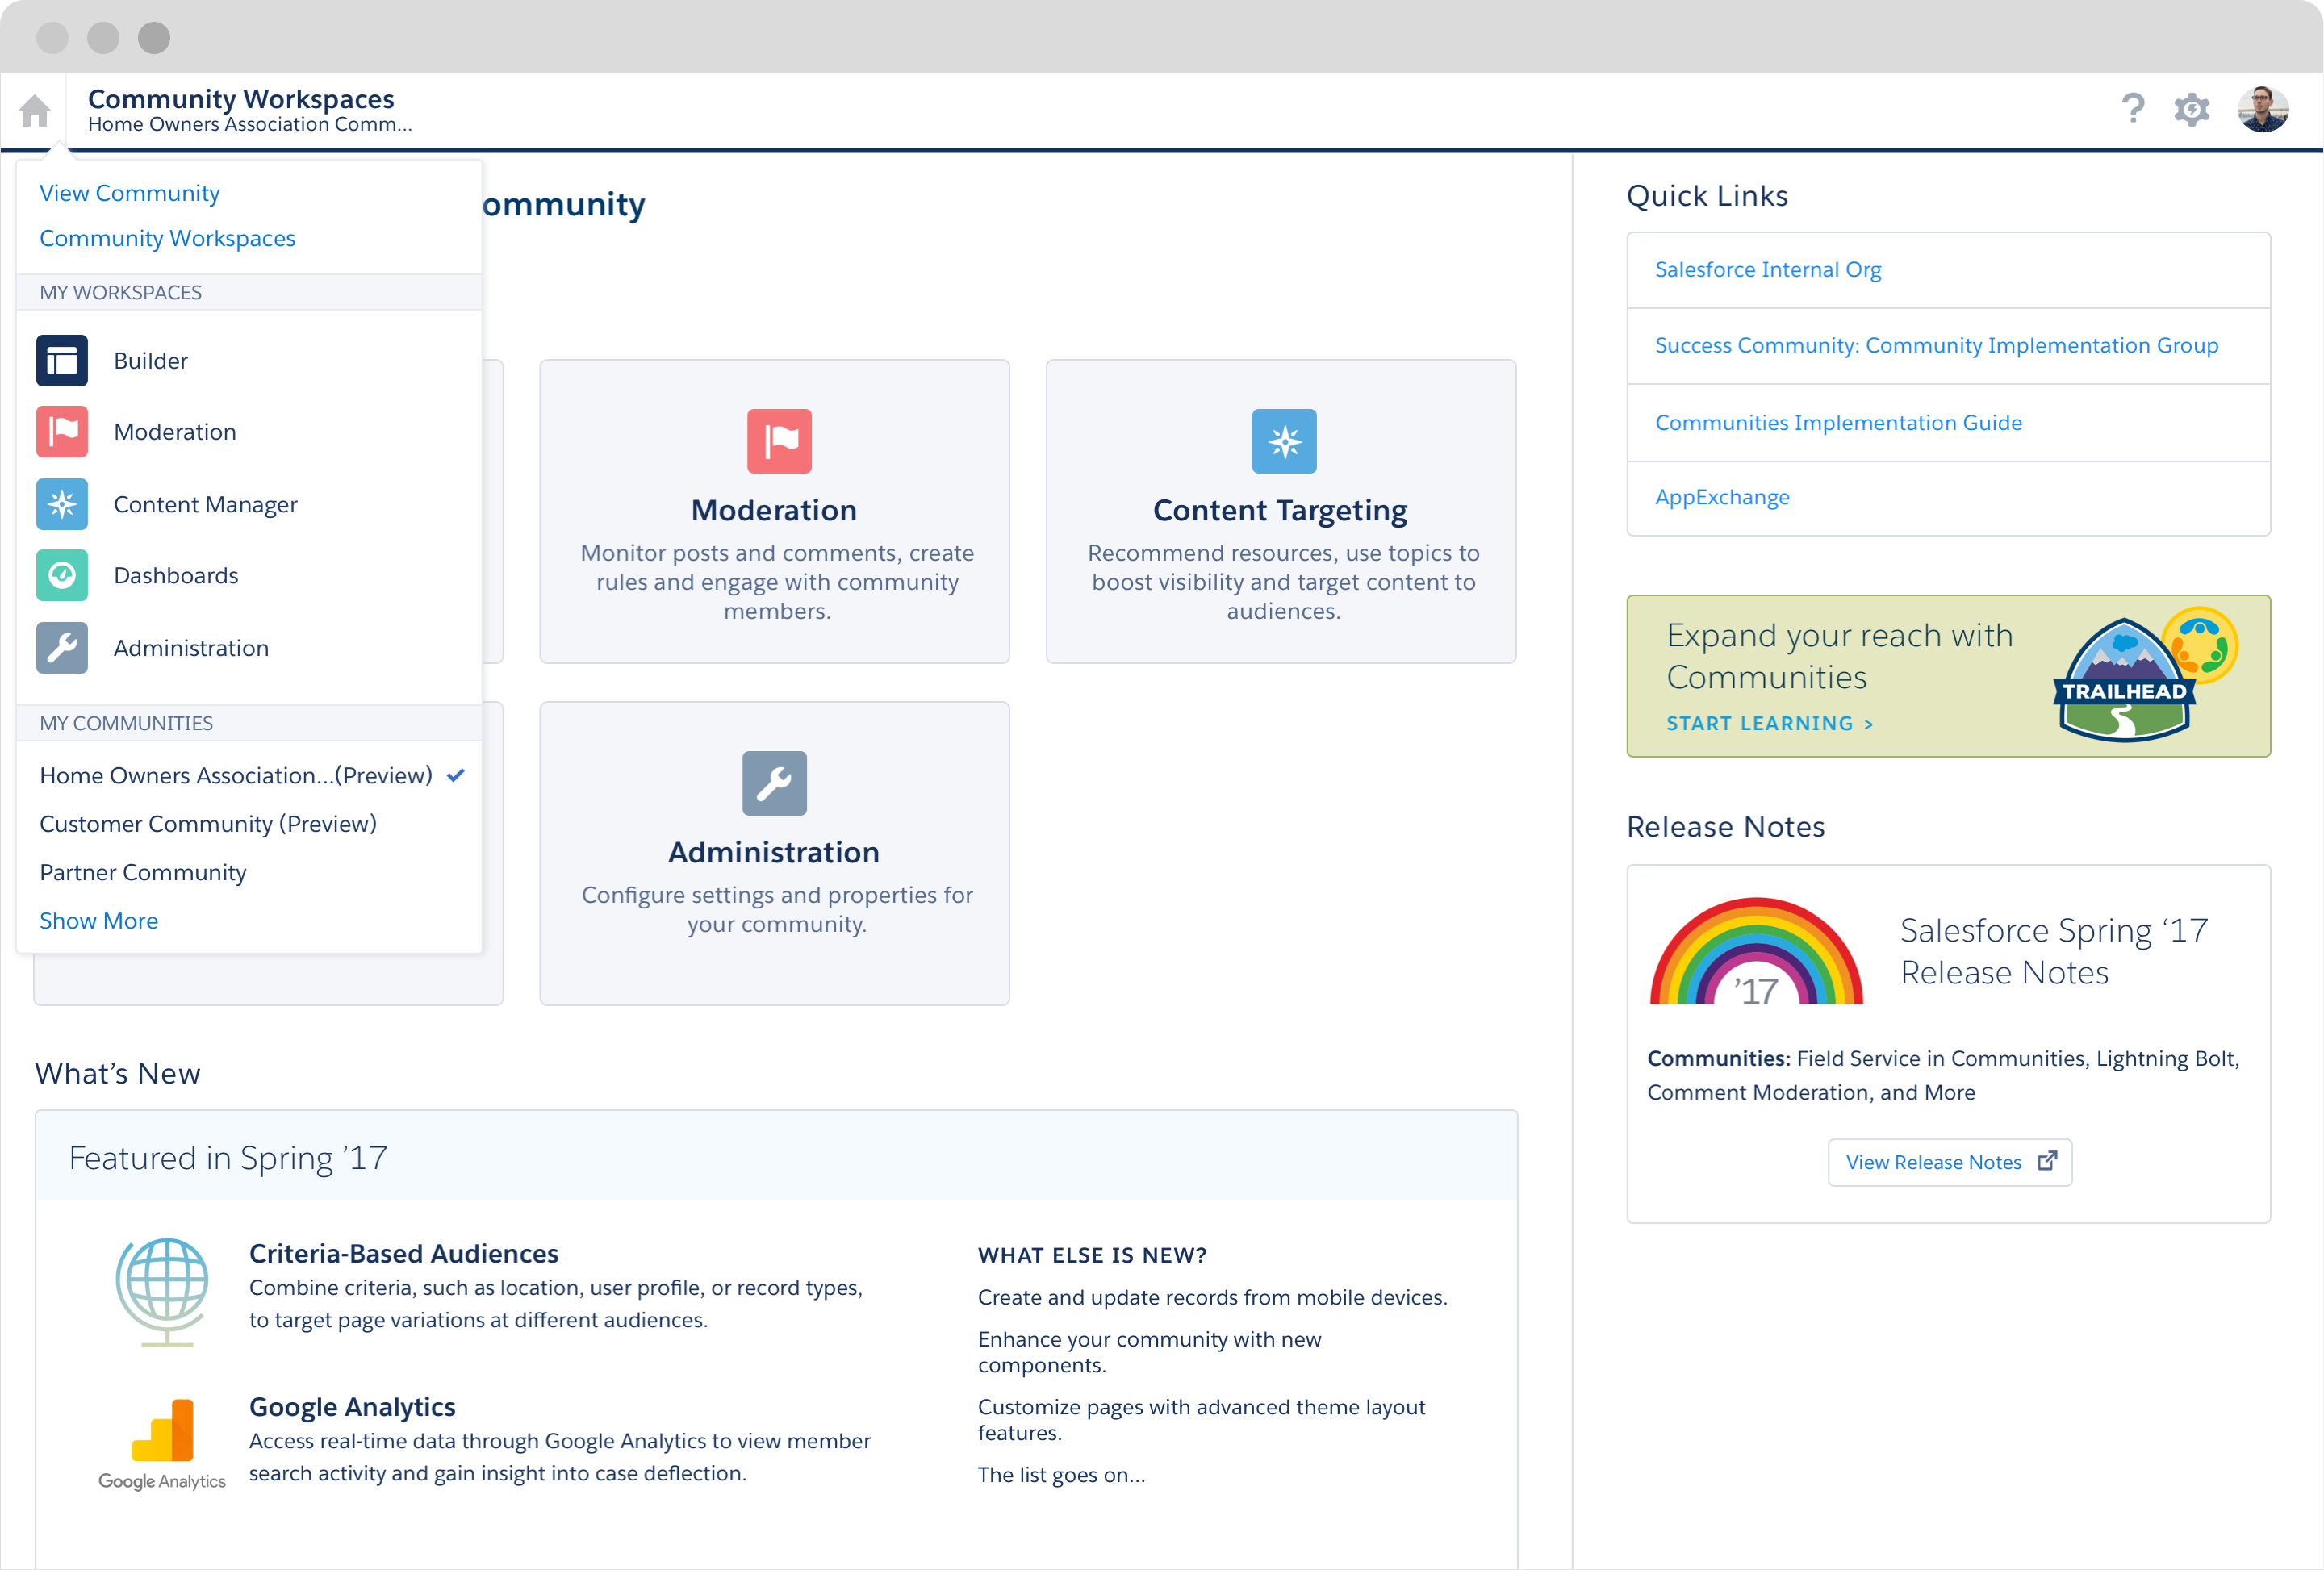Open the Salesforce Internal Org quick link
This screenshot has width=2324, height=1570.
click(x=1768, y=269)
